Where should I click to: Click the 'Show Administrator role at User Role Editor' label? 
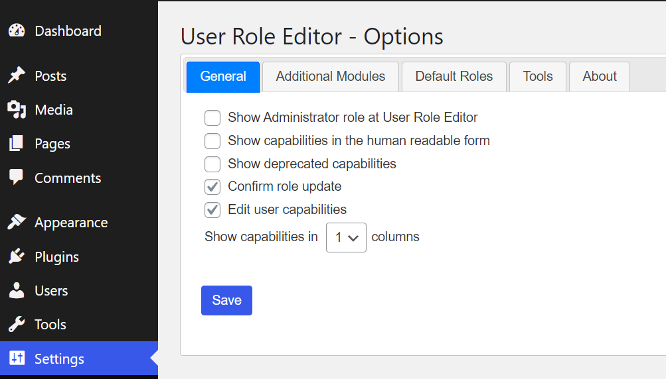pos(353,117)
